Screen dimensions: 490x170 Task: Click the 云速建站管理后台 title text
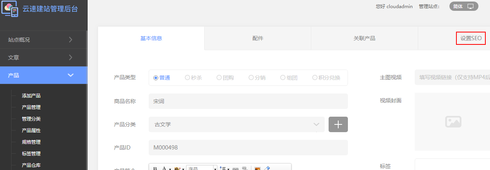pos(50,8)
